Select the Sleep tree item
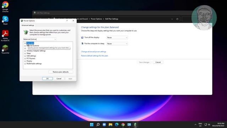 tap(28, 53)
